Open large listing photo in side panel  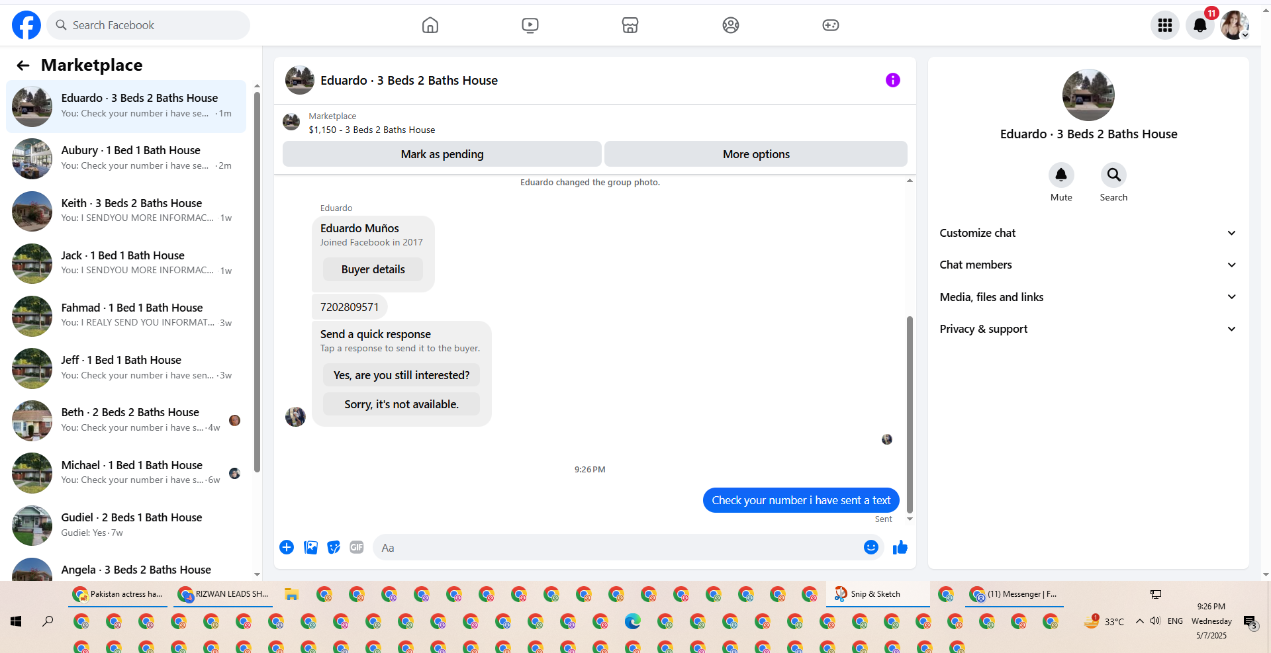pos(1088,95)
